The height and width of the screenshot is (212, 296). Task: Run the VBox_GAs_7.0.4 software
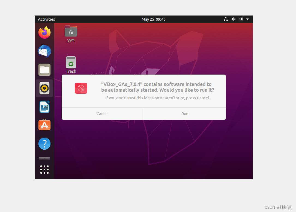click(x=185, y=113)
